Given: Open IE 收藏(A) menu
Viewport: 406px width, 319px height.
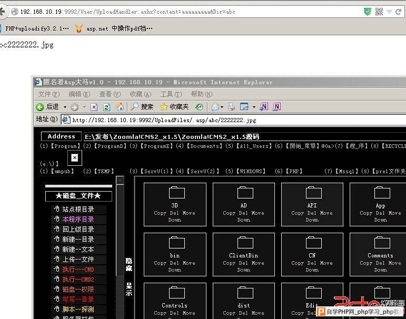Looking at the screenshot, I should [x=141, y=94].
